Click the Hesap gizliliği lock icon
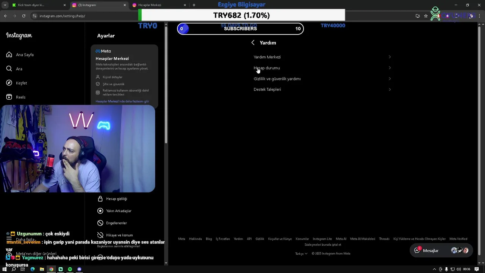485x273 pixels. 100,199
